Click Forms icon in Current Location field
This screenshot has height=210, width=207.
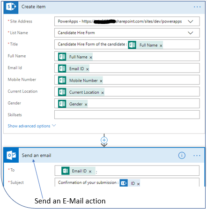[x=62, y=92]
